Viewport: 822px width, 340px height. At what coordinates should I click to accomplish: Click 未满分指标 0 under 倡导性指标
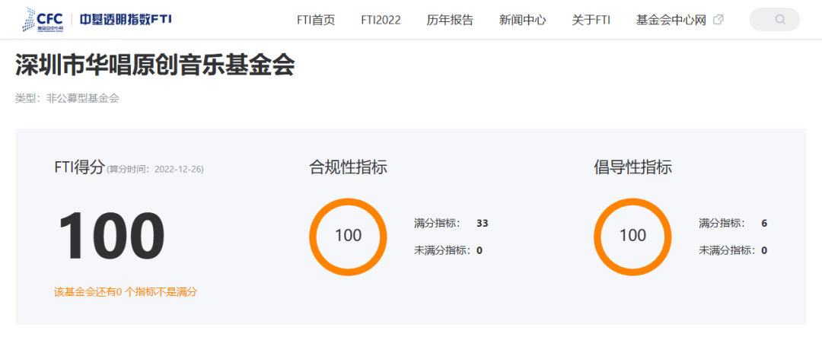733,250
